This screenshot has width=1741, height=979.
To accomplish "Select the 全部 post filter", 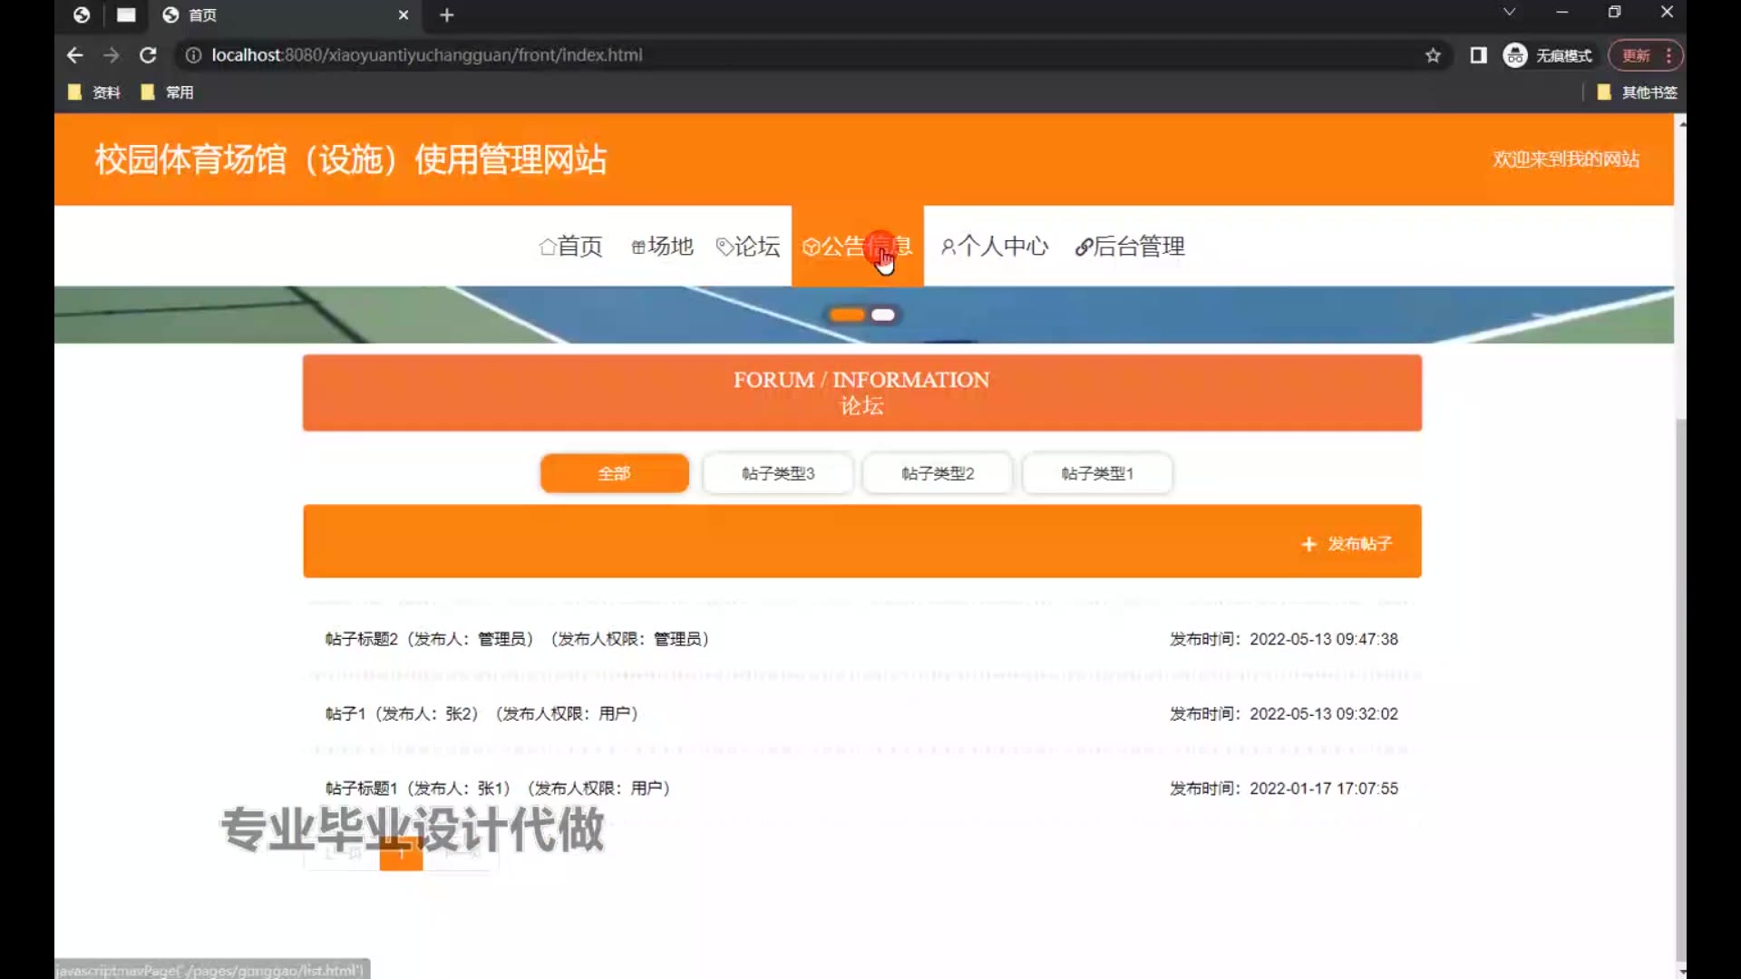I will (x=614, y=473).
